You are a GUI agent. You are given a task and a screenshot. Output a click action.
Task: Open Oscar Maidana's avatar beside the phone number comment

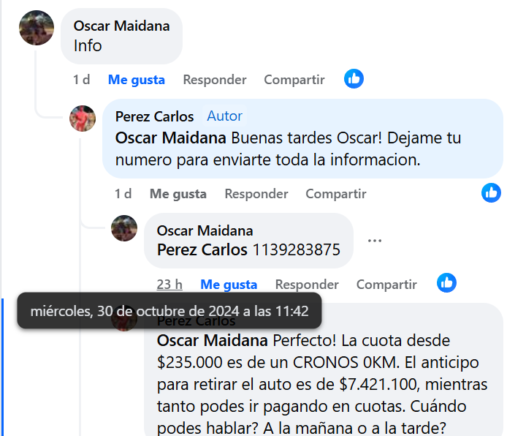(124, 228)
